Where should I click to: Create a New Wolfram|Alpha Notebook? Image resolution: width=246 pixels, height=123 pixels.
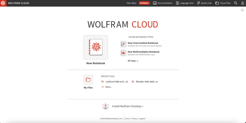pos(144,52)
